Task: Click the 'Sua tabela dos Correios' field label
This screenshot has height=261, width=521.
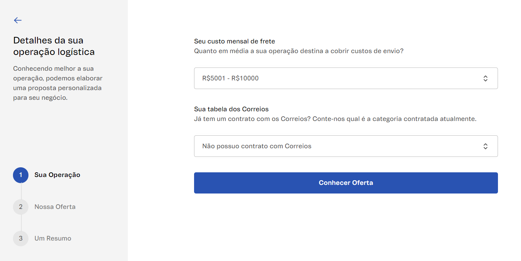Action: click(x=231, y=109)
